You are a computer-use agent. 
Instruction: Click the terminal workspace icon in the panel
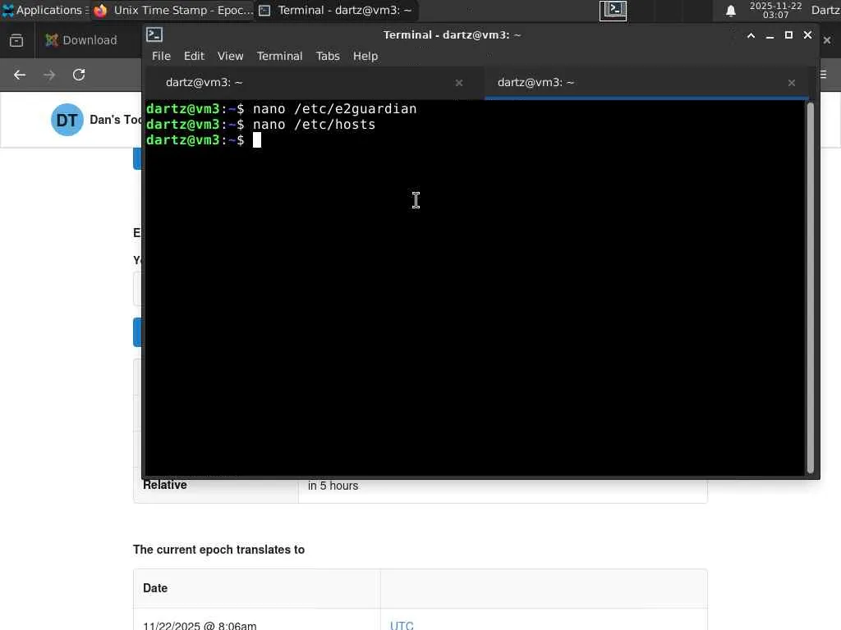pos(613,10)
